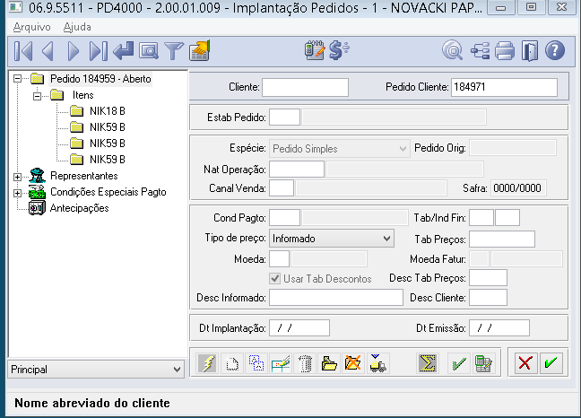Image resolution: width=581 pixels, height=418 pixels.
Task: Click the Dt Emissão date field
Action: click(499, 328)
